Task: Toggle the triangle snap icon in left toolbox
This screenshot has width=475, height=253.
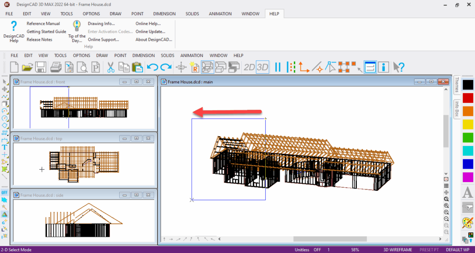Action: pyautogui.click(x=5, y=214)
